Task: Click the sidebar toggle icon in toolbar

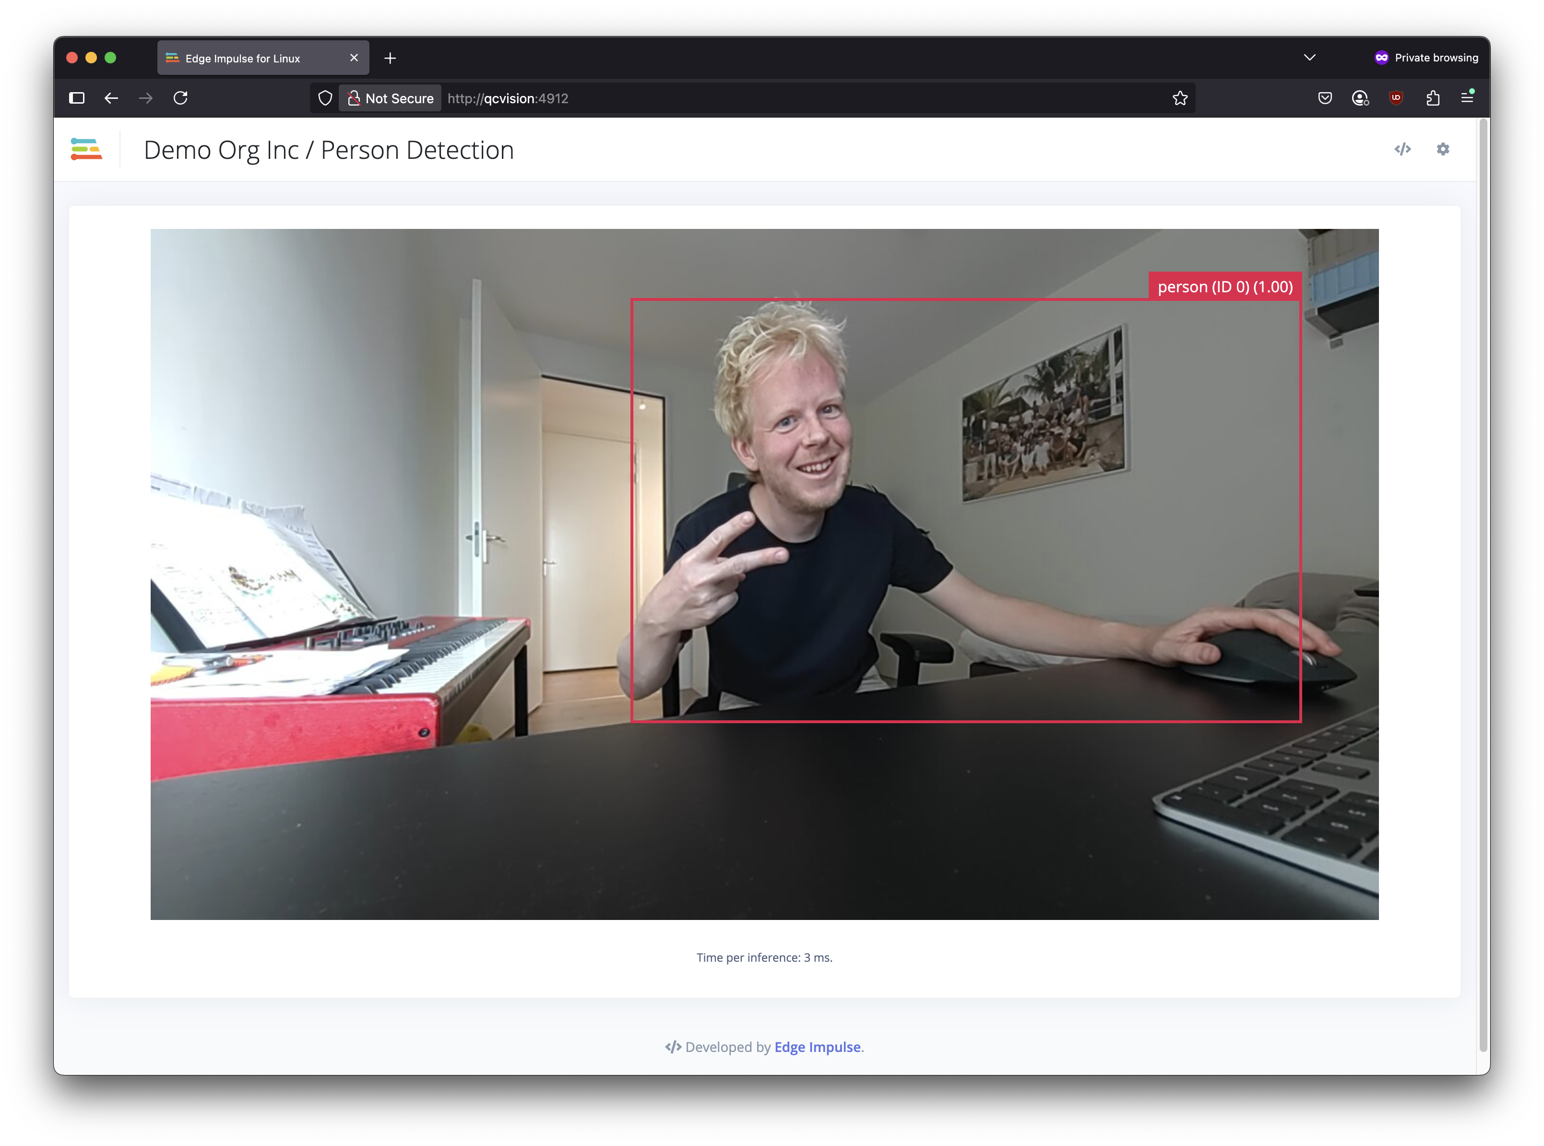Action: click(77, 98)
